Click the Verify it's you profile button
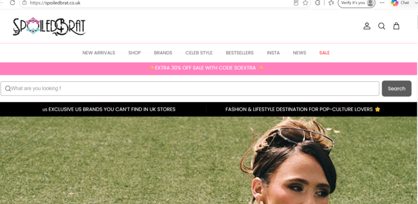Viewport: 418px width, 204px height. pyautogui.click(x=356, y=3)
